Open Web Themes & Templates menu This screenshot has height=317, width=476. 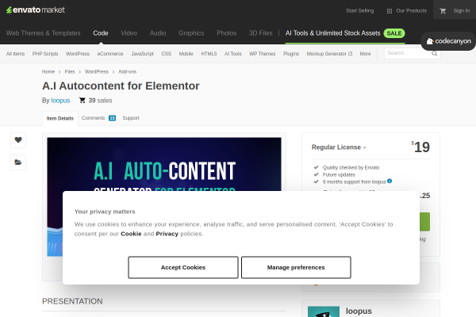pyautogui.click(x=43, y=33)
